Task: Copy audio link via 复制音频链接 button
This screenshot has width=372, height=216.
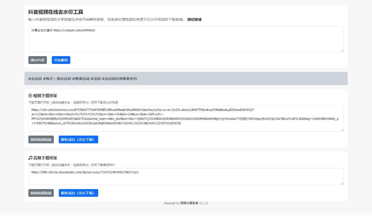Action: 41,193
